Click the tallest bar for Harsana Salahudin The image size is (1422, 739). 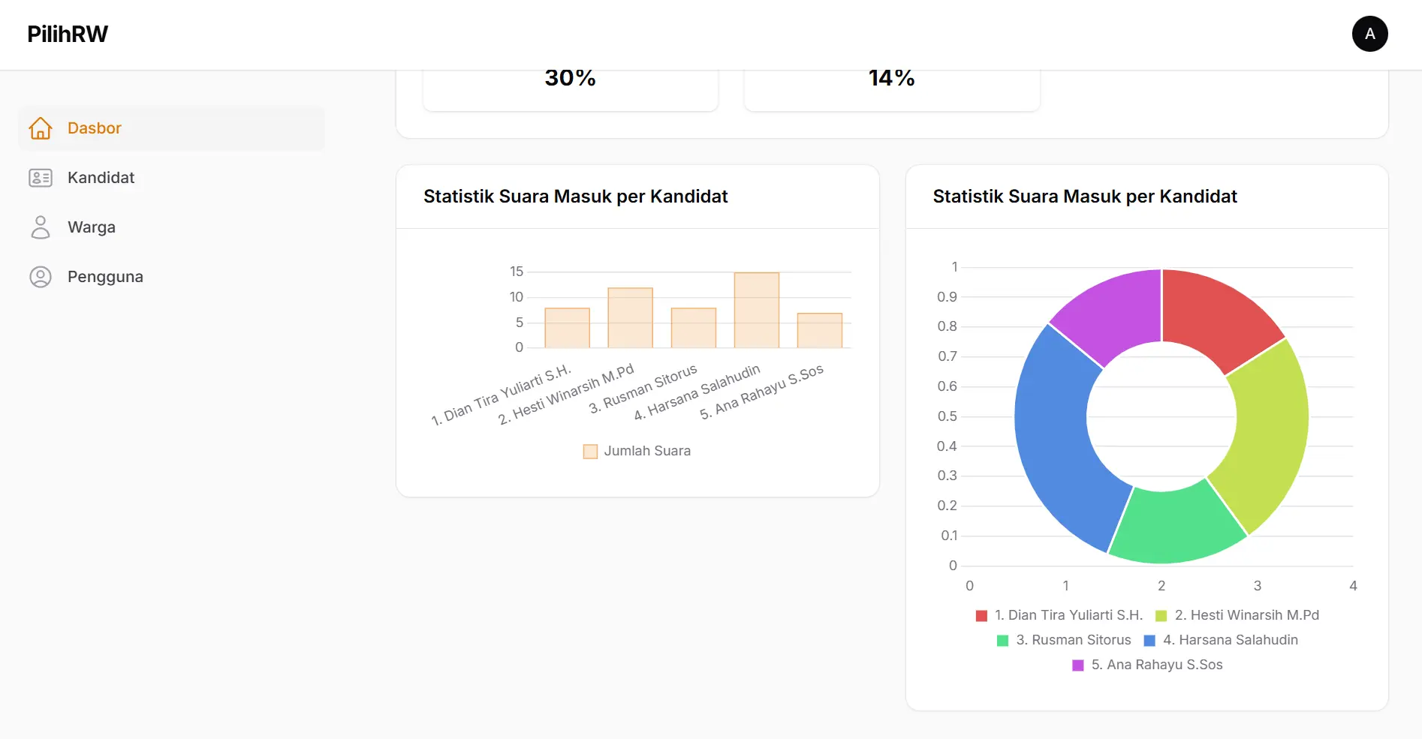pyautogui.click(x=756, y=311)
